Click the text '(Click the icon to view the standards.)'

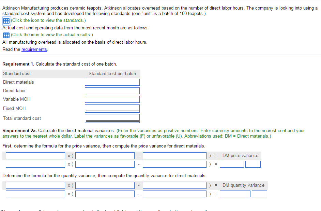coord(48,20)
